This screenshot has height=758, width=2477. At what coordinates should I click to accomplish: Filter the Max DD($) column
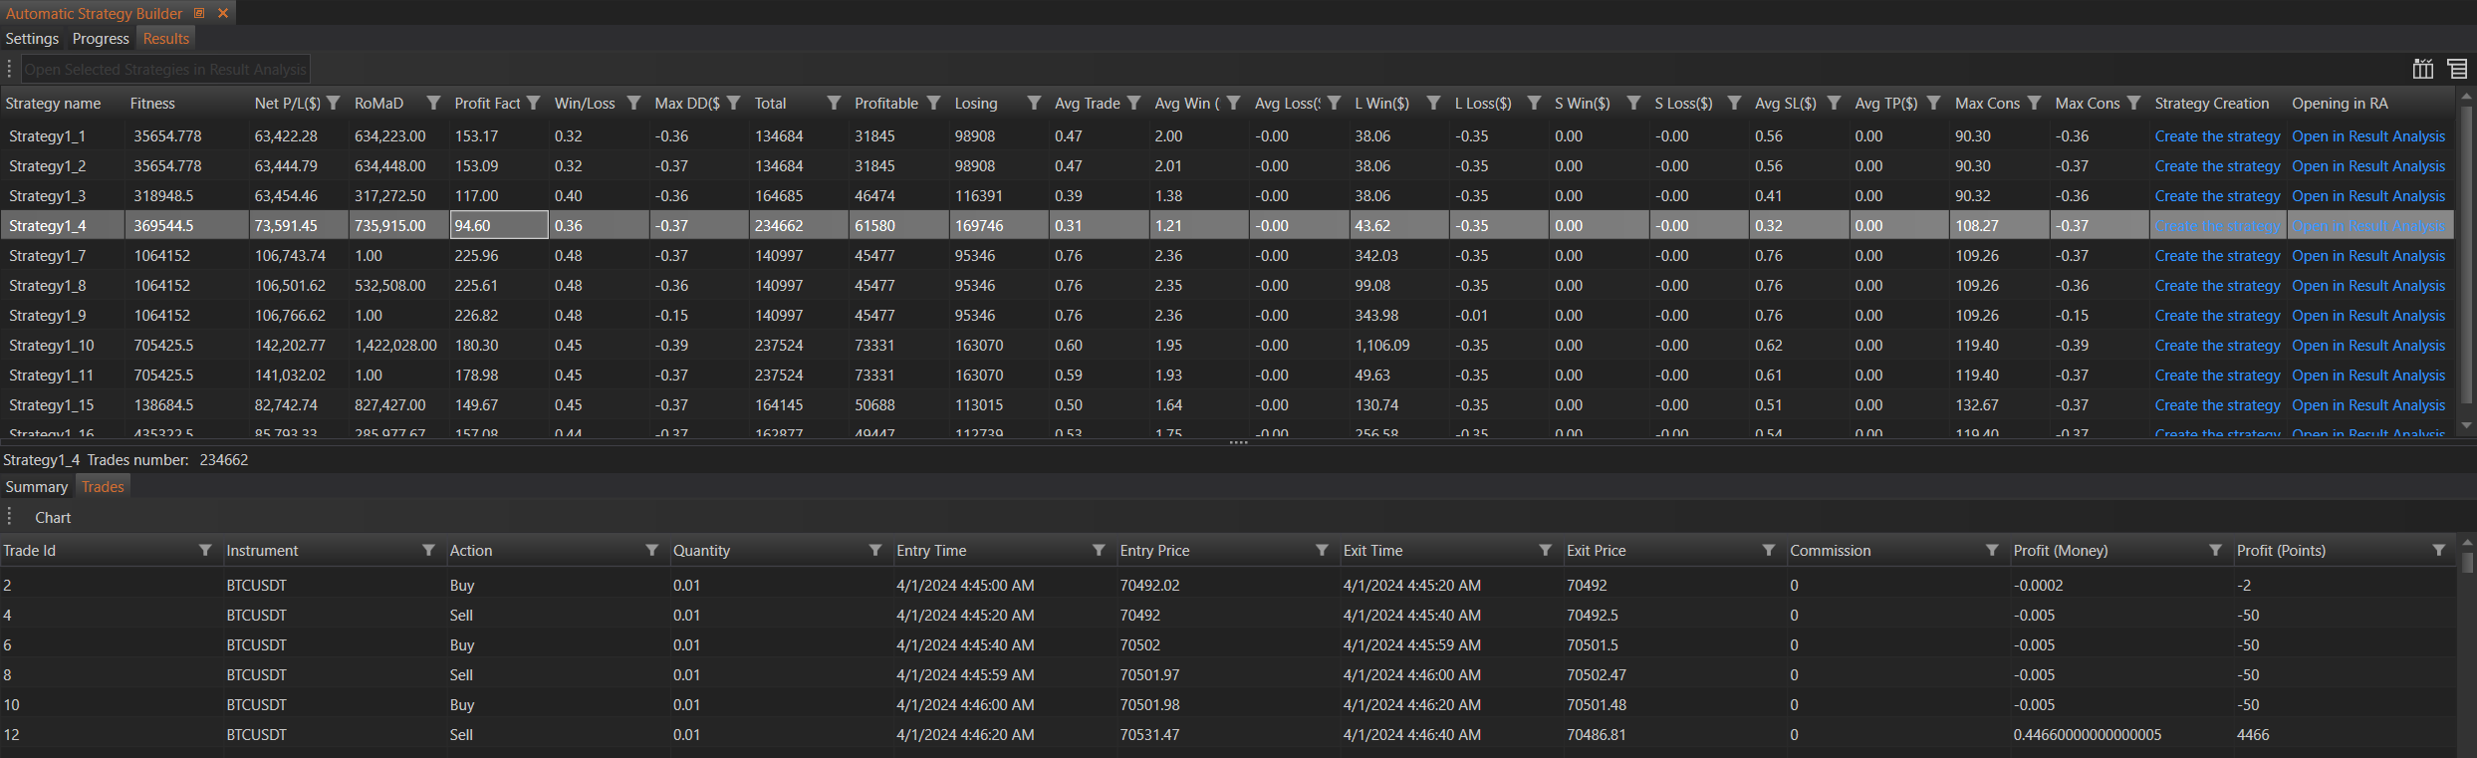(734, 104)
